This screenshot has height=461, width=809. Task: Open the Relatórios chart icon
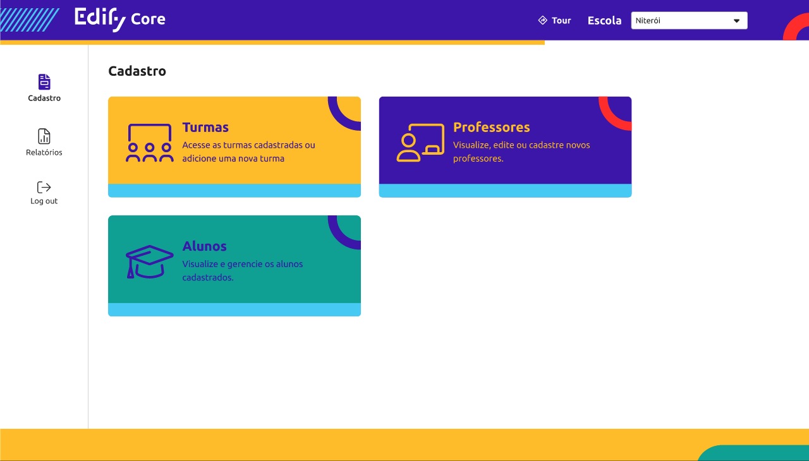click(x=44, y=136)
